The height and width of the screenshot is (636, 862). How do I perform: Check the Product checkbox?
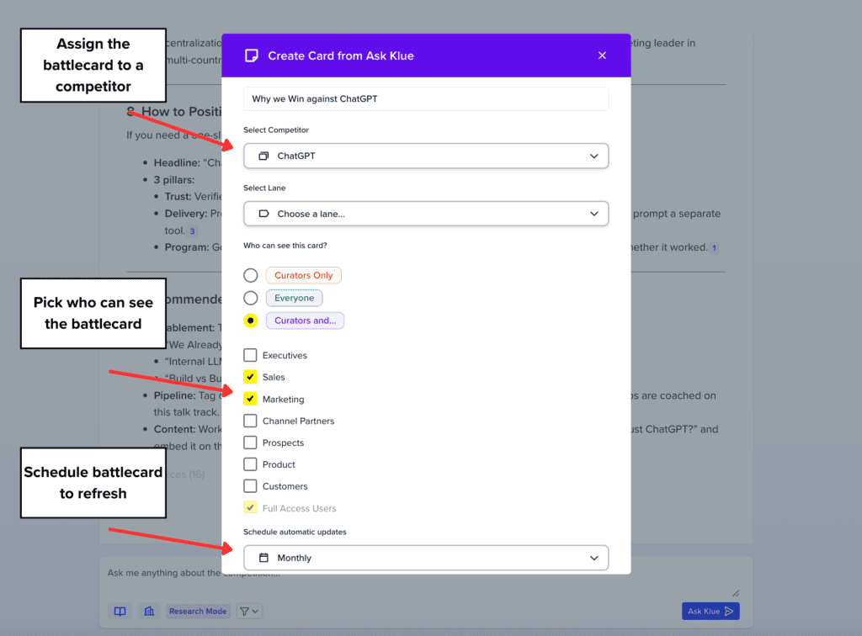(x=250, y=464)
